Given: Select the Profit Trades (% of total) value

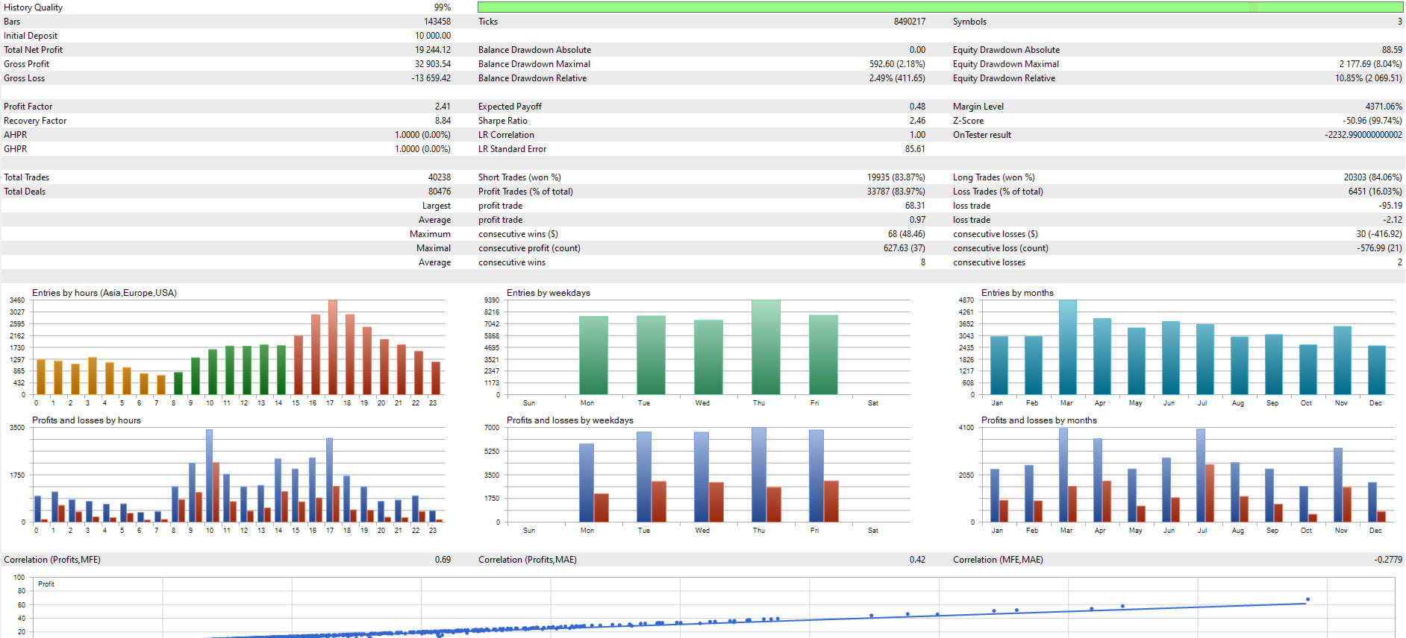Looking at the screenshot, I should (896, 192).
